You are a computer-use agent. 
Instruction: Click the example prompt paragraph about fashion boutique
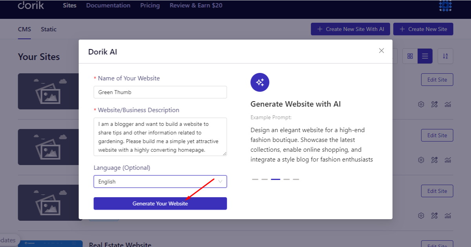click(x=312, y=145)
